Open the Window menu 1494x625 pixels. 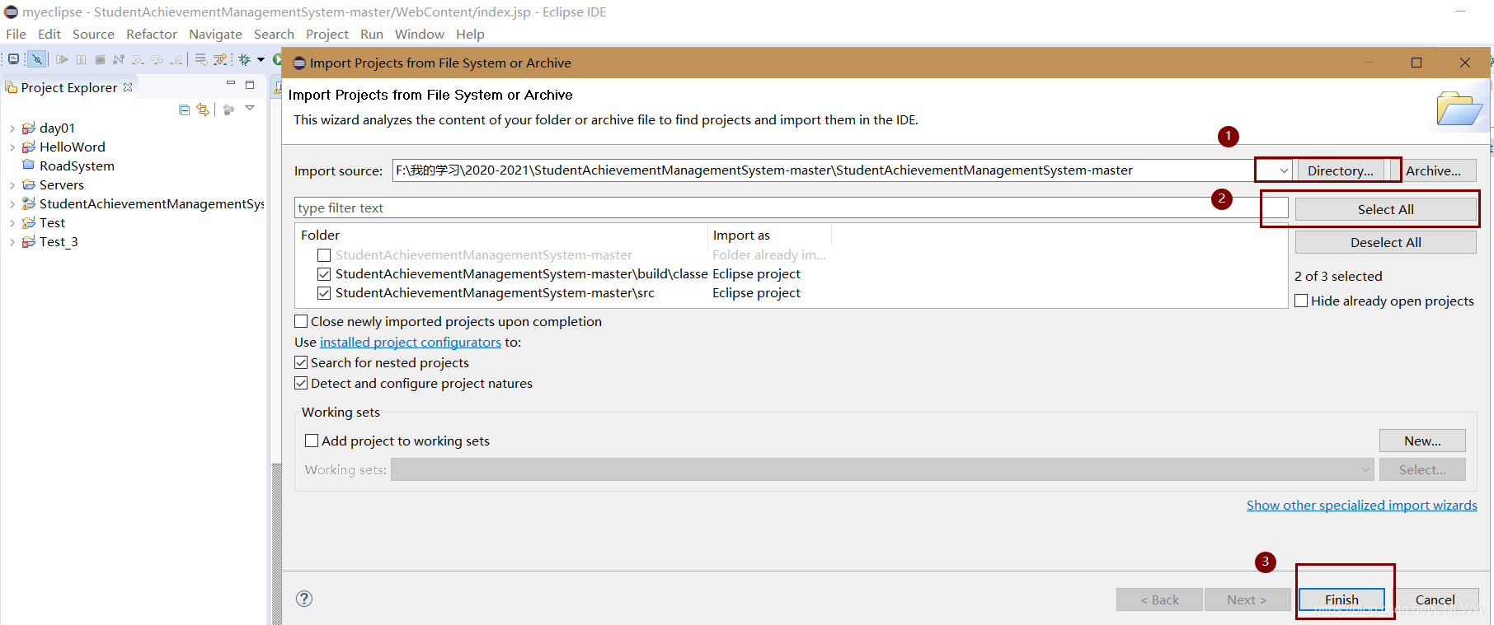coord(420,34)
